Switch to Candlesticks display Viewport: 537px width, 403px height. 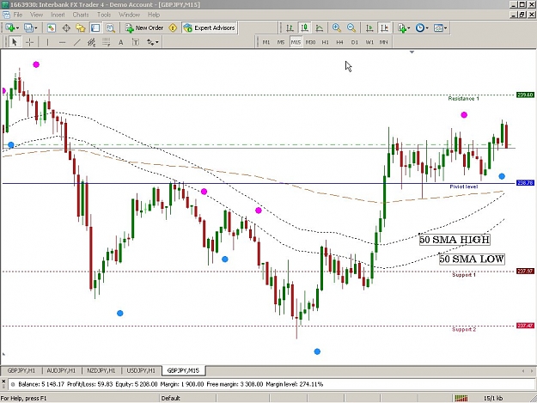tap(304, 27)
